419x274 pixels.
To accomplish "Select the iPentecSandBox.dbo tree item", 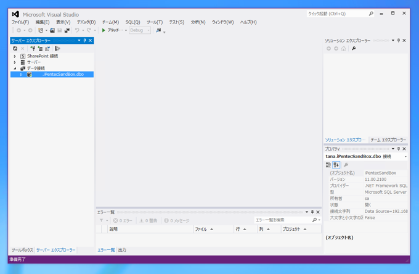I will point(52,75).
